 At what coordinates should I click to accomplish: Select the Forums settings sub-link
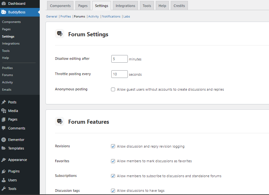pos(79,17)
